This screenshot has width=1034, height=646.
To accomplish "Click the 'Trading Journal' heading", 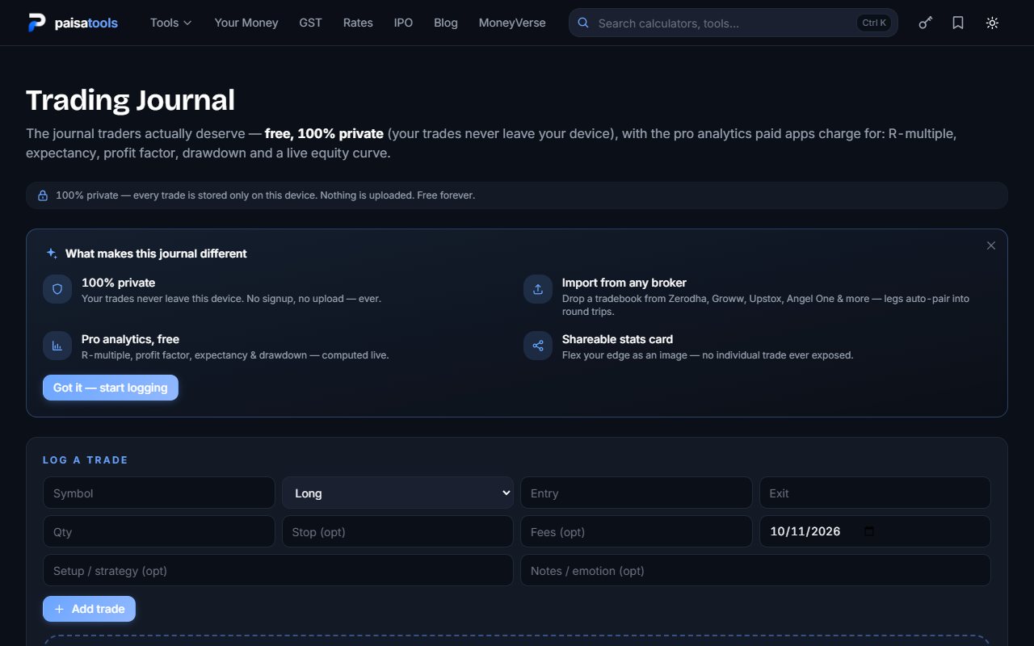I will pyautogui.click(x=131, y=100).
